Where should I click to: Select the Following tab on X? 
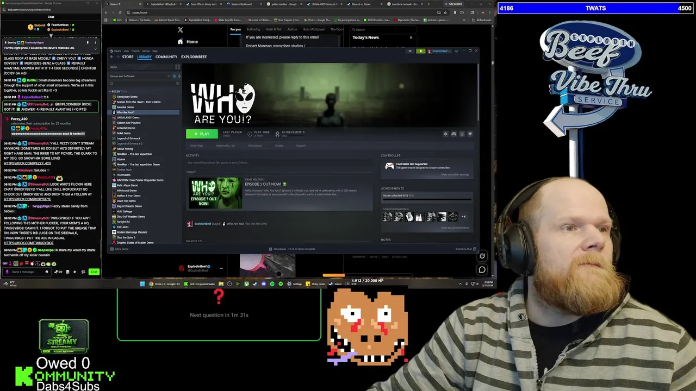click(x=253, y=29)
